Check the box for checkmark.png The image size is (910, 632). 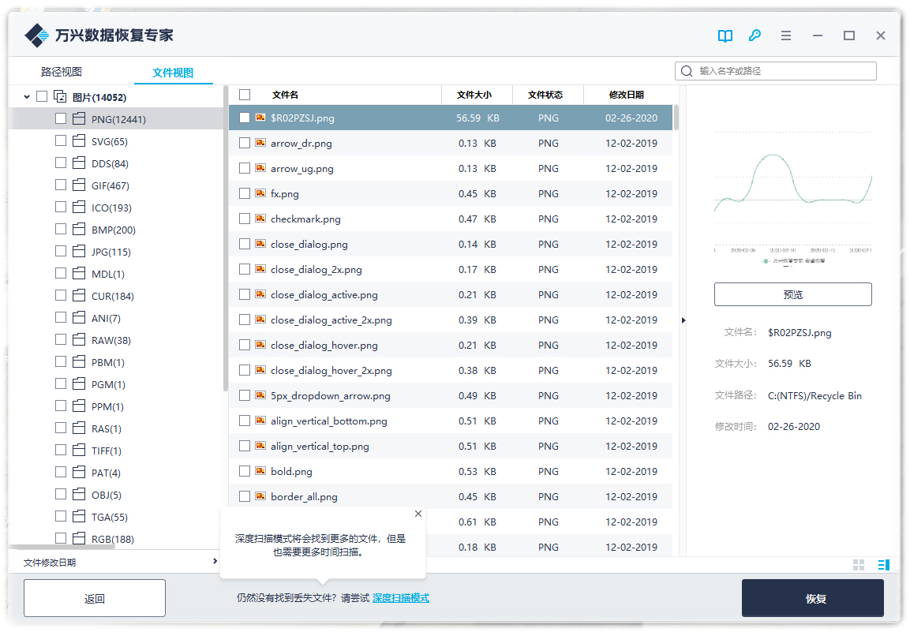tap(245, 219)
